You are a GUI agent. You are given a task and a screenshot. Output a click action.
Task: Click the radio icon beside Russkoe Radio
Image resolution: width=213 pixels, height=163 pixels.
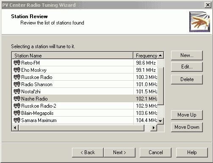(17, 77)
